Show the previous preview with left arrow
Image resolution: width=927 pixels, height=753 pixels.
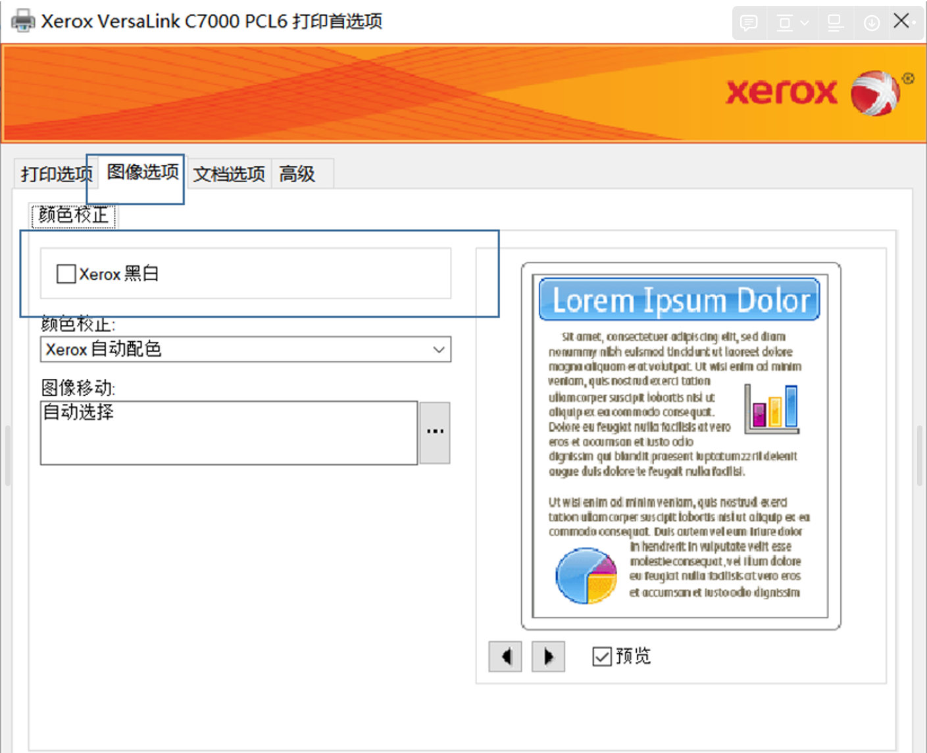point(505,656)
